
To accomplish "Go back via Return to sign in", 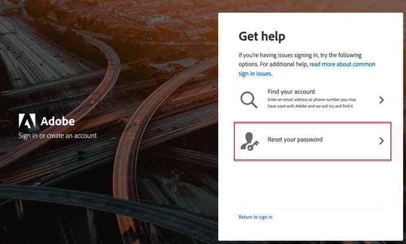I will tap(255, 217).
